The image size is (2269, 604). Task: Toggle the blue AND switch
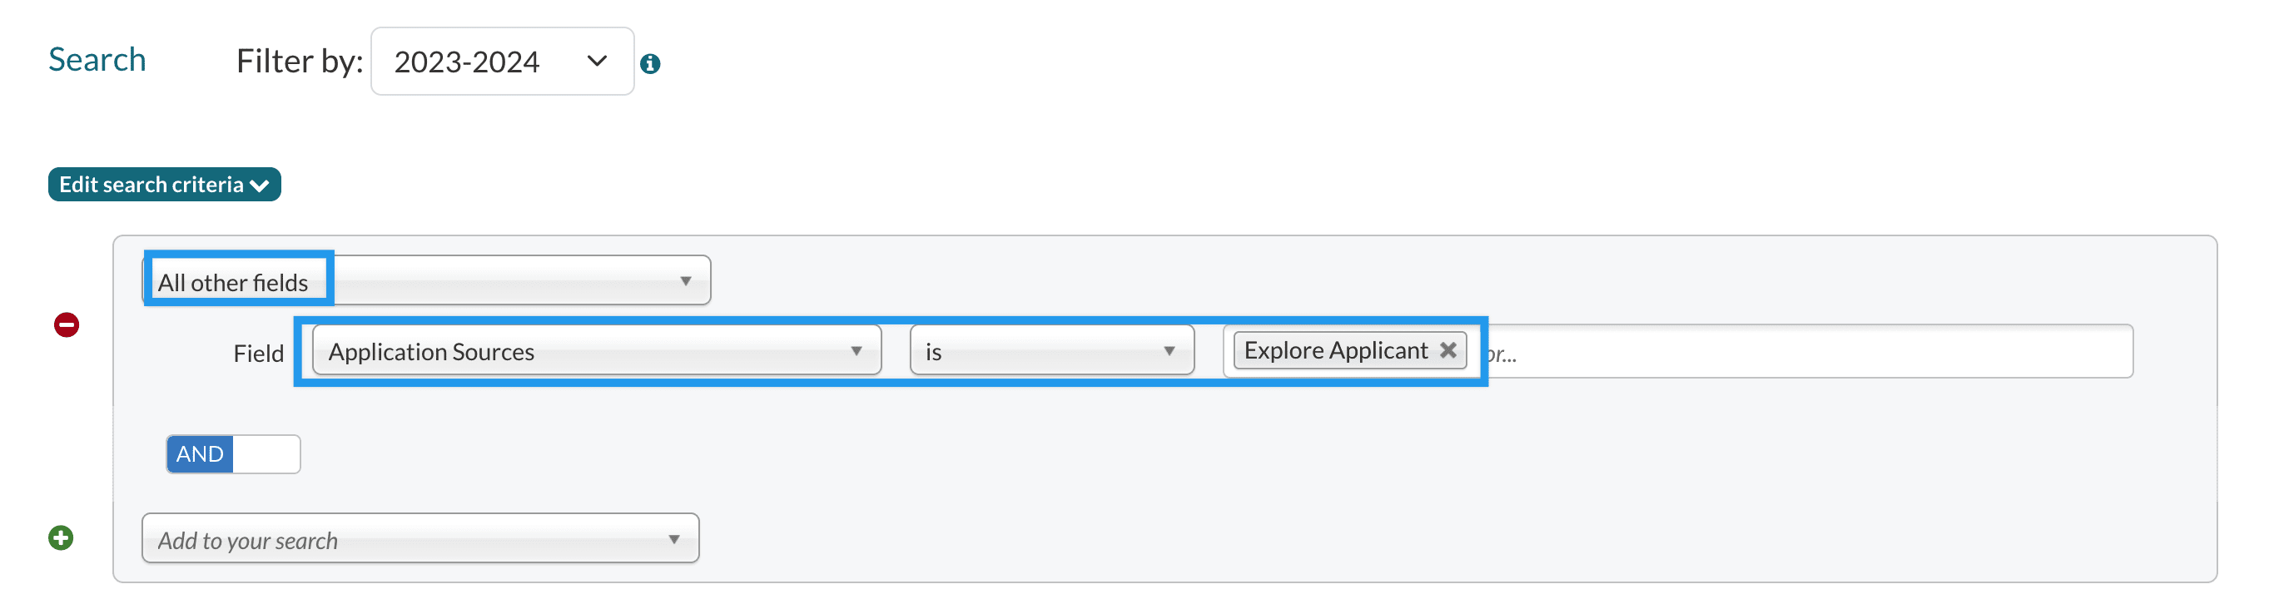[200, 453]
